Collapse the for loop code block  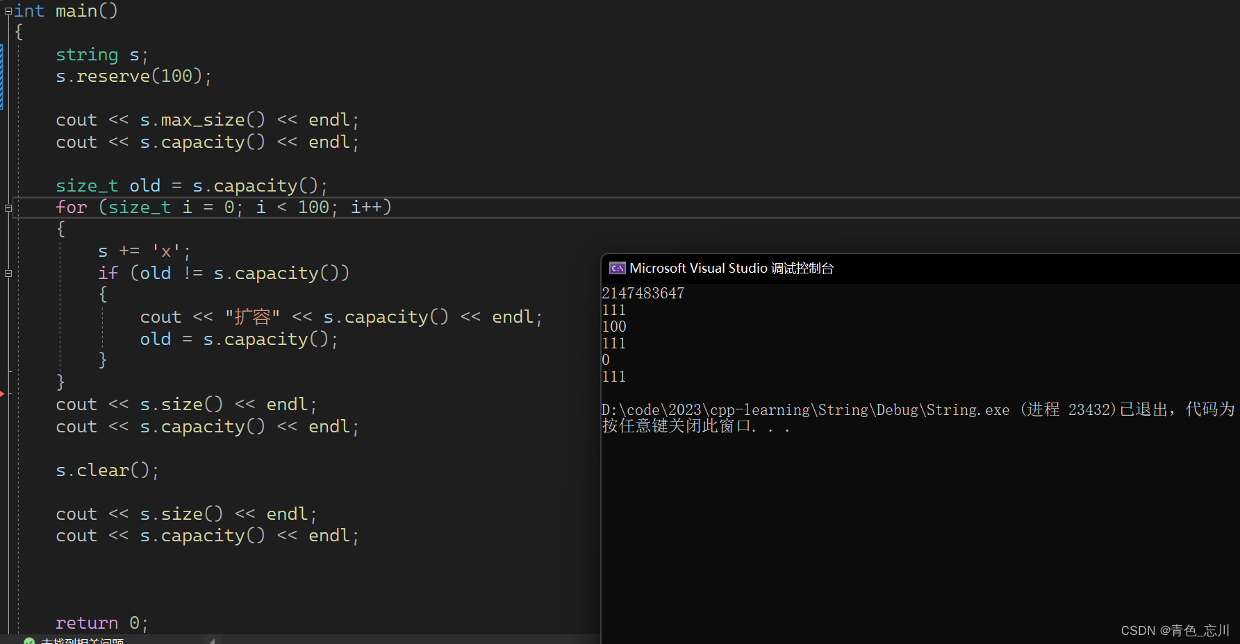(x=8, y=207)
